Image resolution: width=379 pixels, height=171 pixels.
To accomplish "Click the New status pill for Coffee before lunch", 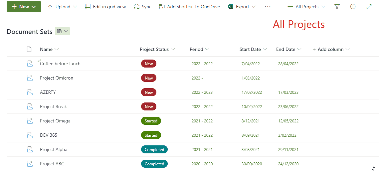I will 149,64.
